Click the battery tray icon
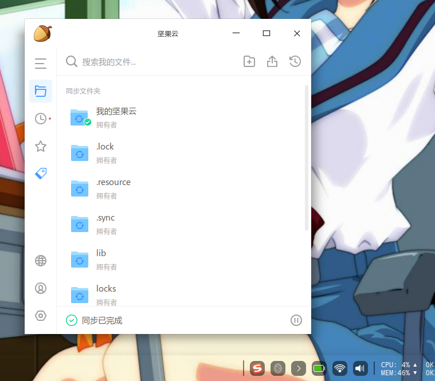 pyautogui.click(x=319, y=368)
